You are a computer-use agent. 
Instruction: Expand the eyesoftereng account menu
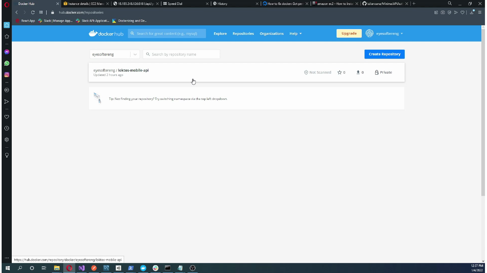tap(390, 34)
